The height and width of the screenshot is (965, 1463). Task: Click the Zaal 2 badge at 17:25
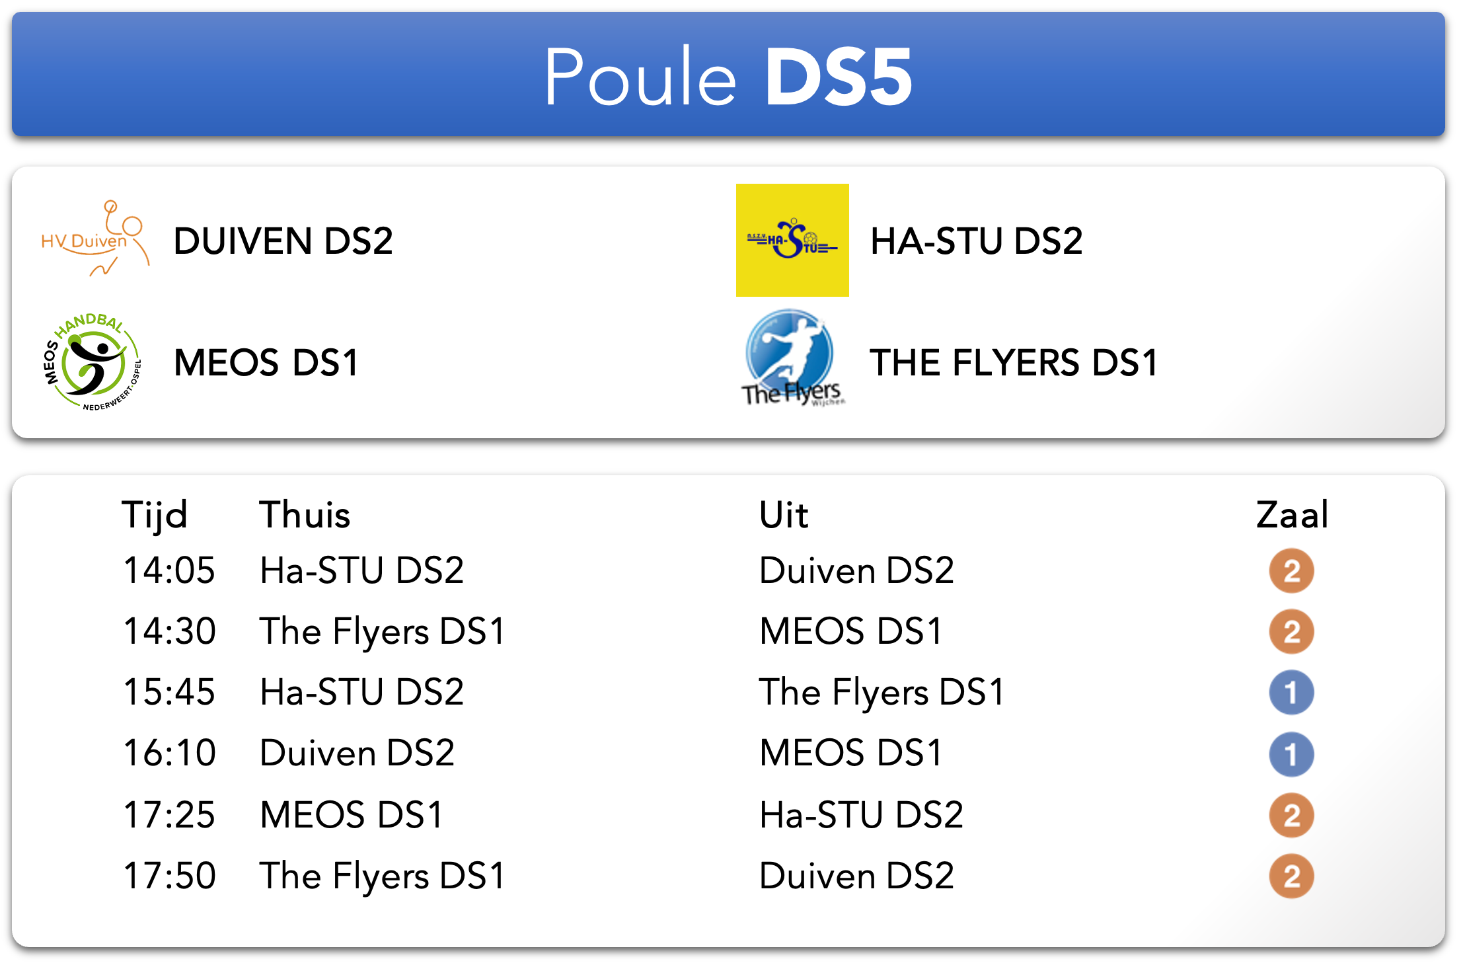pos(1291,815)
